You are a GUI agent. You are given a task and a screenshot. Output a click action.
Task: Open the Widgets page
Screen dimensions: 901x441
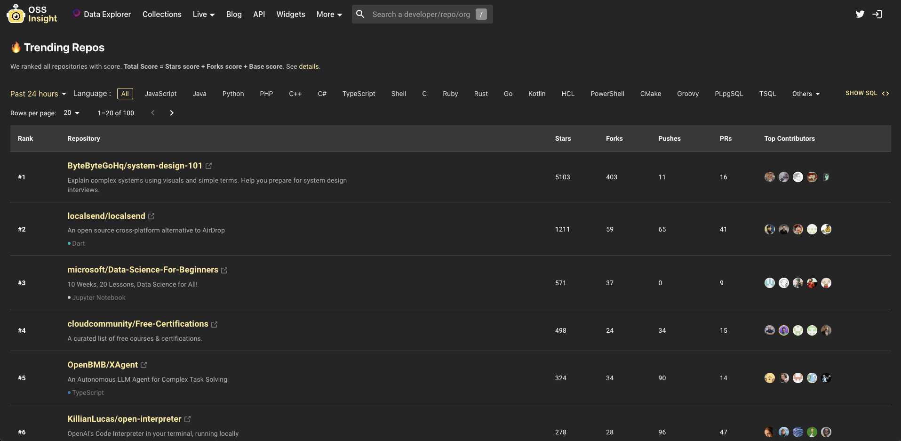pos(291,14)
